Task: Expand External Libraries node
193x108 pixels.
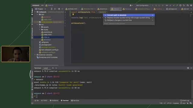Action: [35, 55]
